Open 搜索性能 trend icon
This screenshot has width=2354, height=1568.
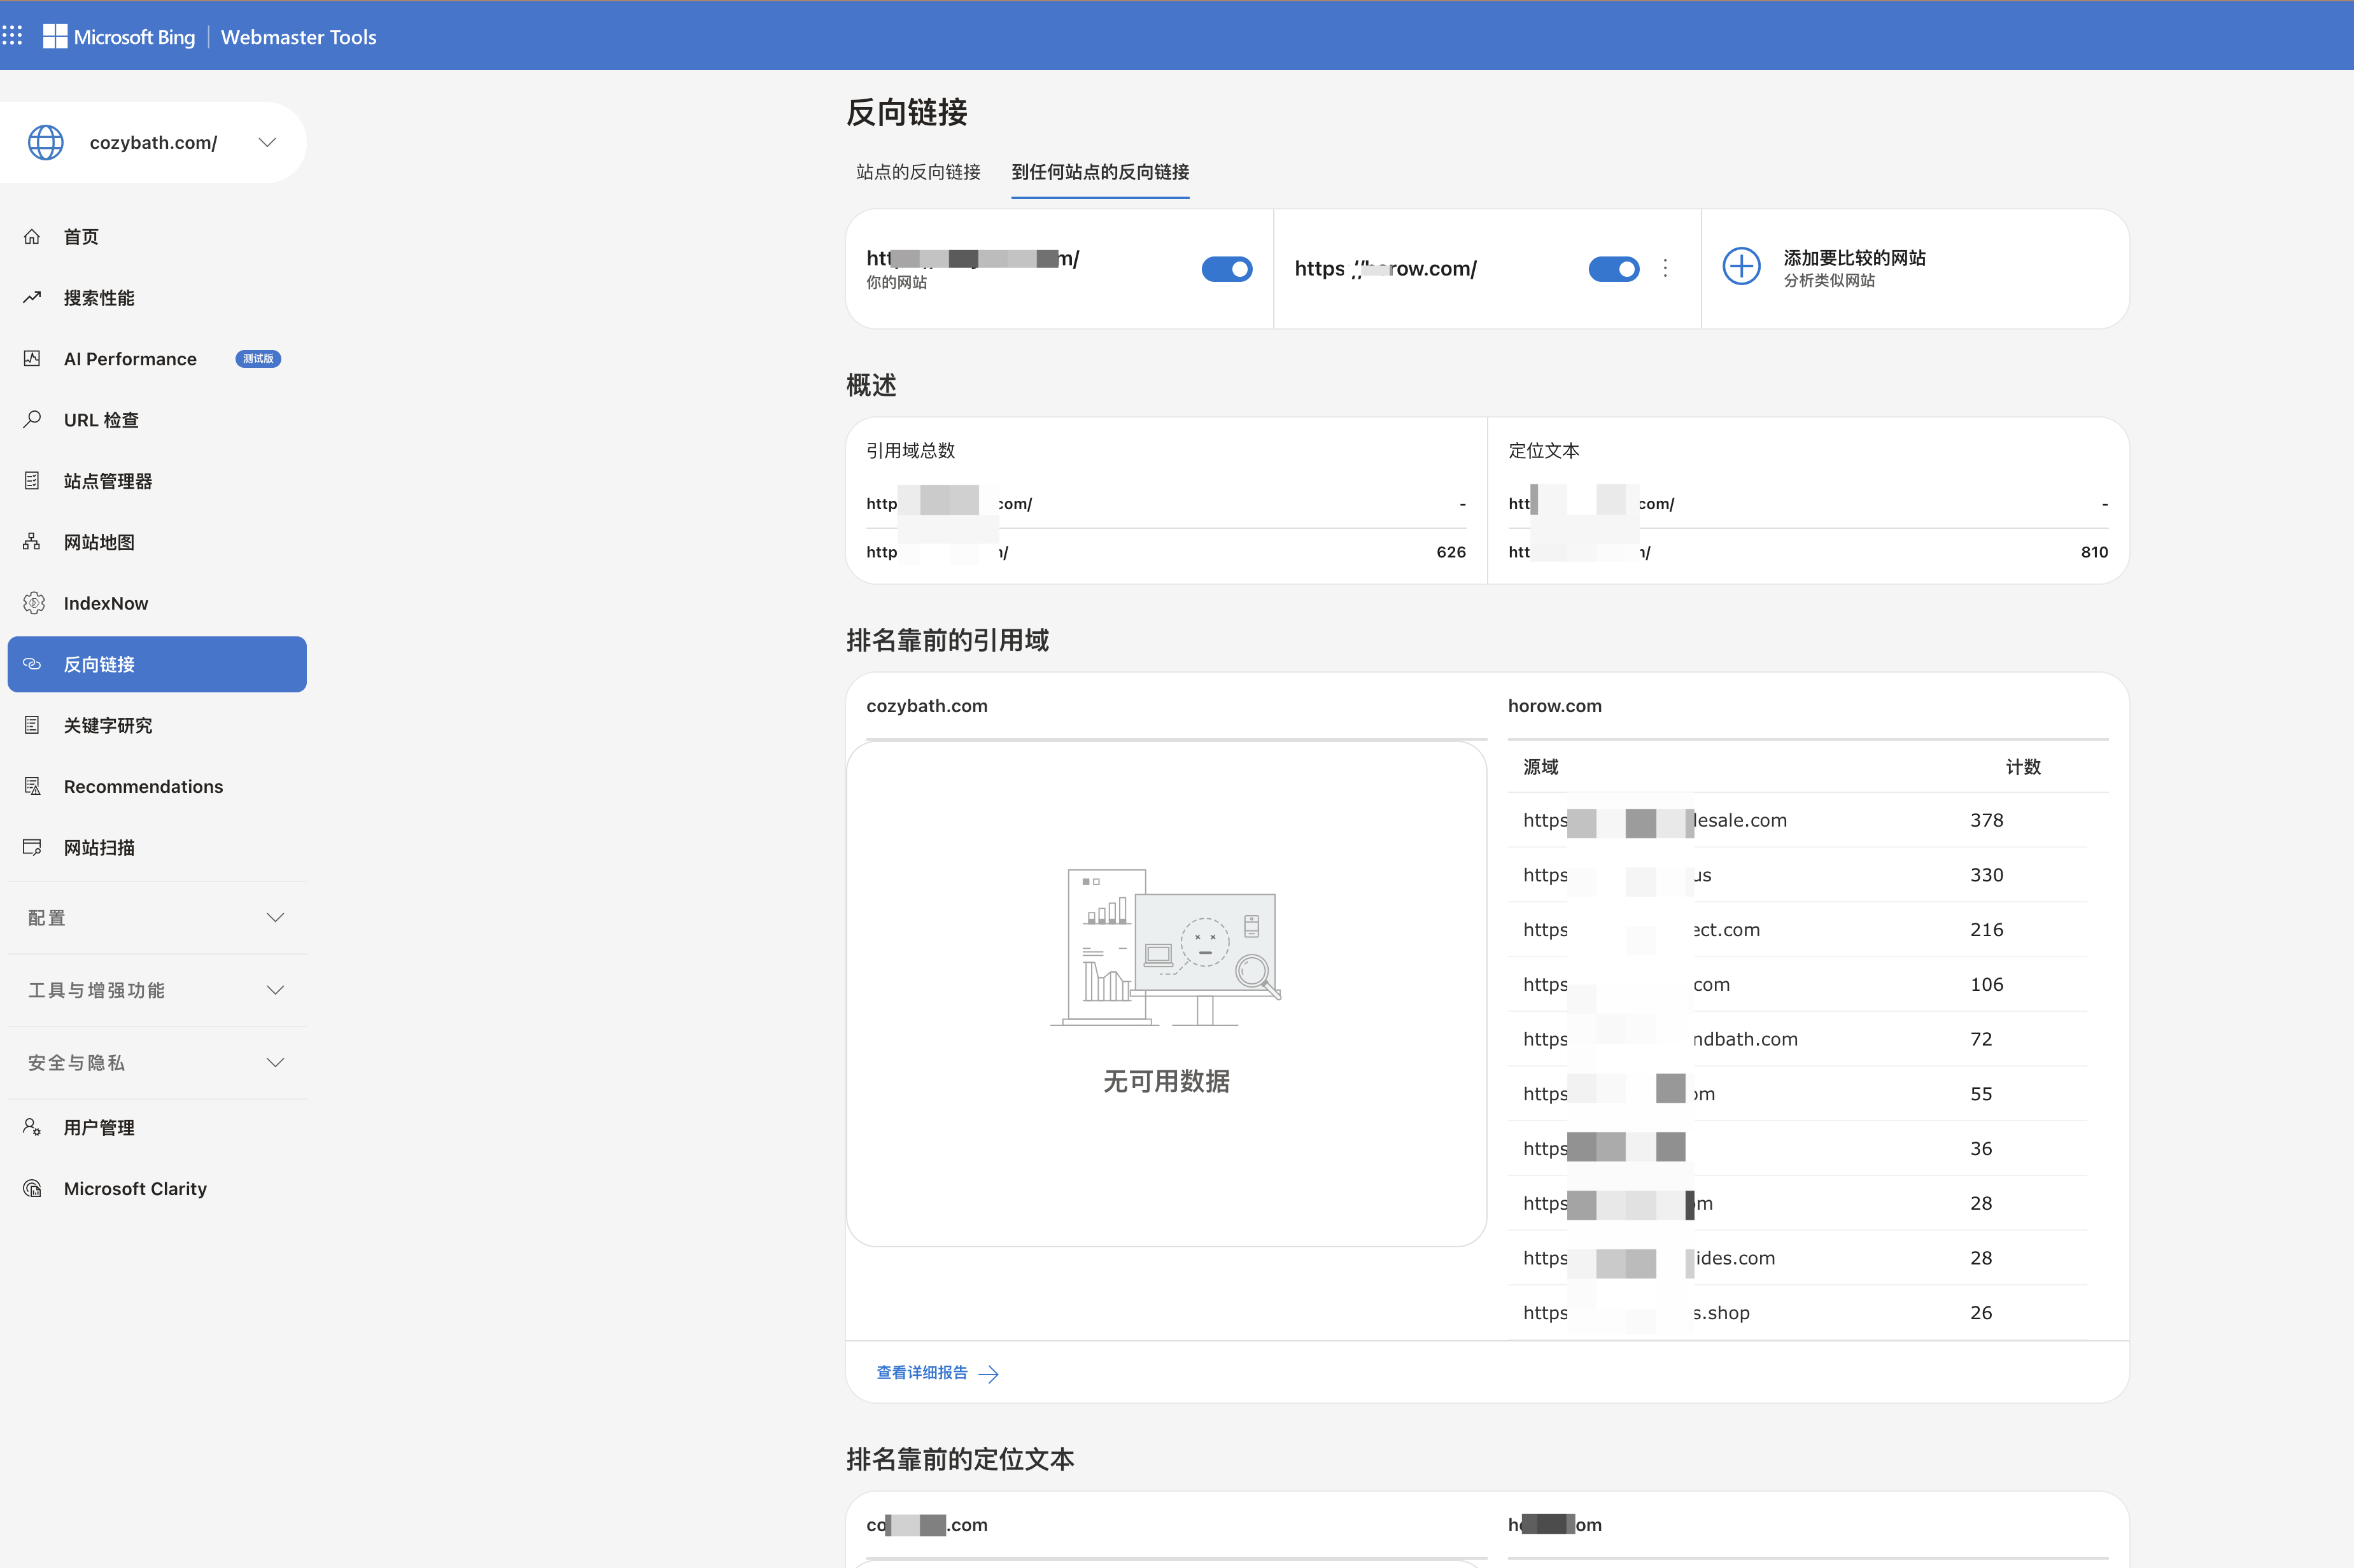point(32,297)
